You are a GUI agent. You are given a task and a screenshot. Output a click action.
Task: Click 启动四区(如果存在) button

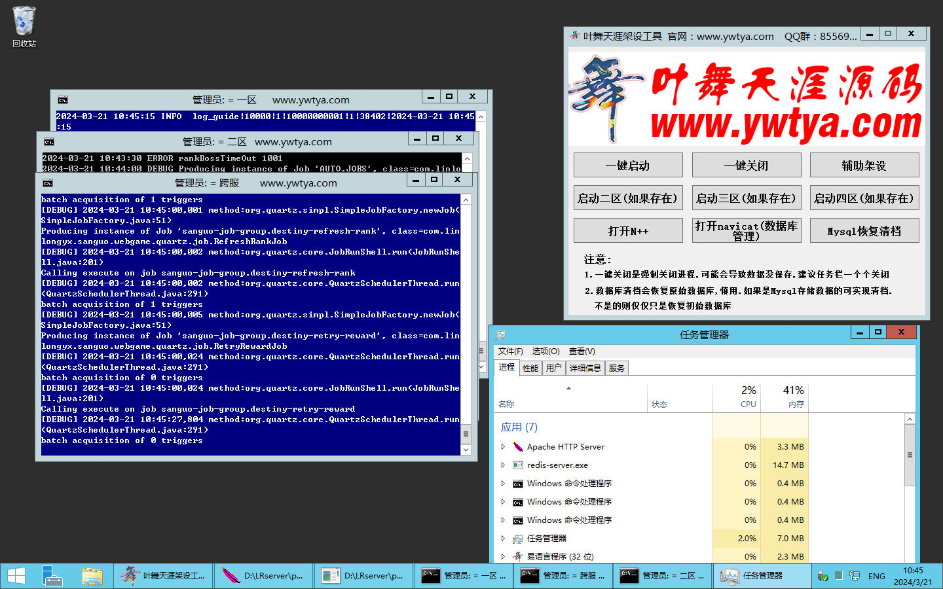(864, 198)
